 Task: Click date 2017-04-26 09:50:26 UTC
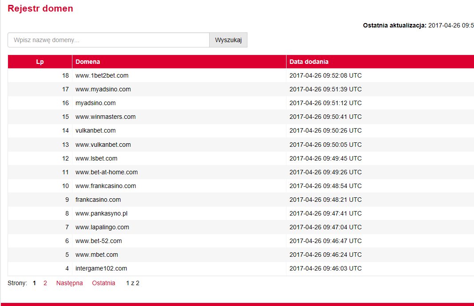(x=326, y=130)
